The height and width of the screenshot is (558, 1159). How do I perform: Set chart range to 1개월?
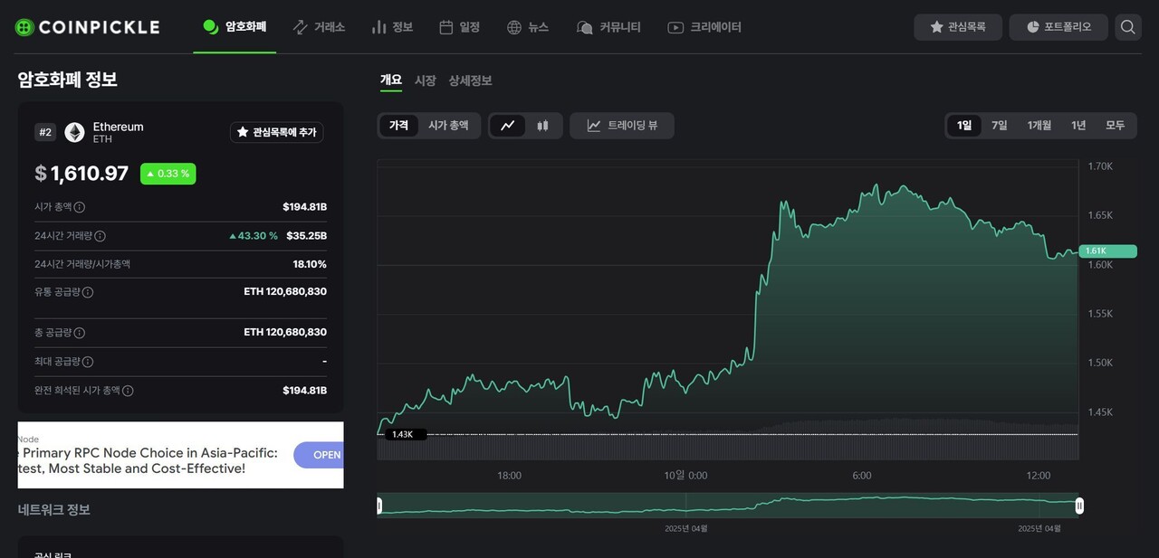coord(1039,126)
